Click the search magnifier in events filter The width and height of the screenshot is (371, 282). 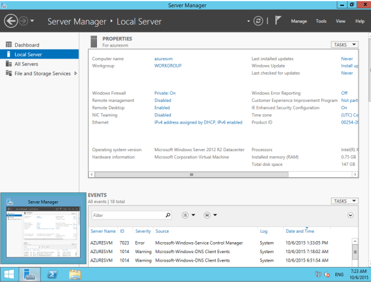point(168,215)
